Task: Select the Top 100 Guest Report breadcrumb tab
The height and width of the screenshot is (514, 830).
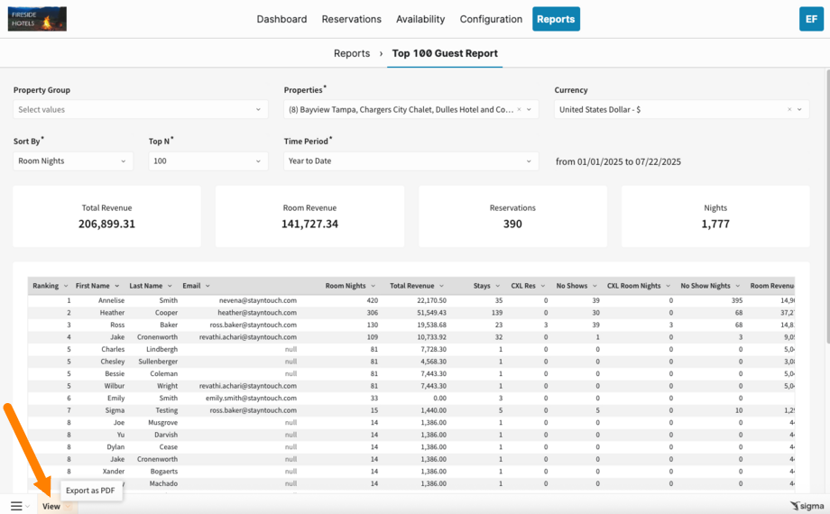Action: click(445, 53)
